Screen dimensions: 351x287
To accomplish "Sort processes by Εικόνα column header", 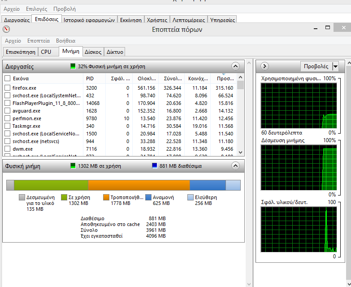I will (x=47, y=78).
